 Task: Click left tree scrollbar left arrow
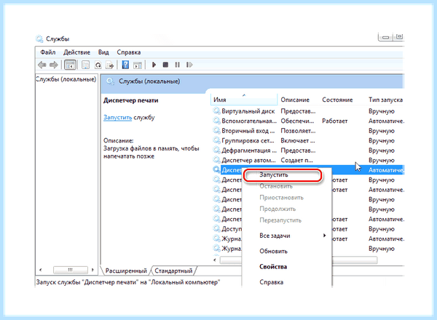41,270
